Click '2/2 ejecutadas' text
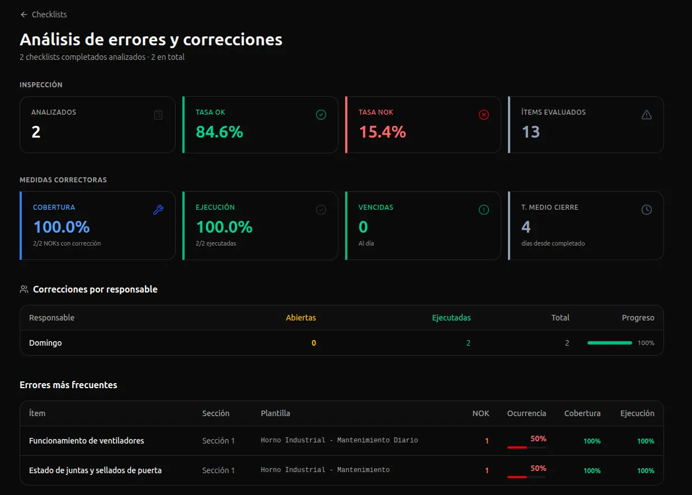This screenshot has height=495, width=692. pyautogui.click(x=216, y=243)
